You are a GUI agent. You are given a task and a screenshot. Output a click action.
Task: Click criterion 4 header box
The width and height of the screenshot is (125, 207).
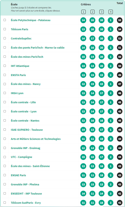(111, 12)
